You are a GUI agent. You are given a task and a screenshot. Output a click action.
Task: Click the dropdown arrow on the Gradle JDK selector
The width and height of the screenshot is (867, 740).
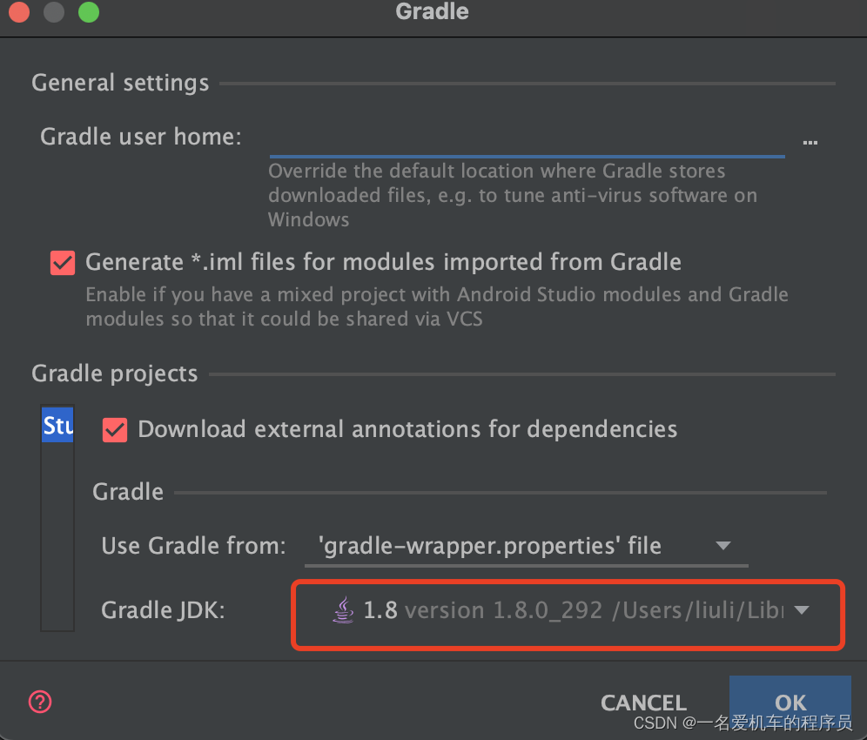click(x=801, y=610)
